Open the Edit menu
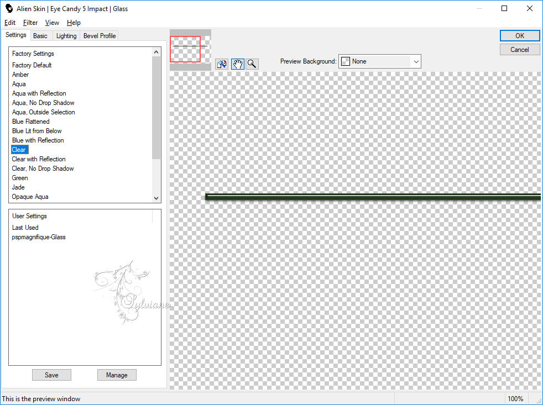 coord(10,23)
